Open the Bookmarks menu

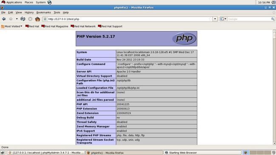tap(43, 12)
